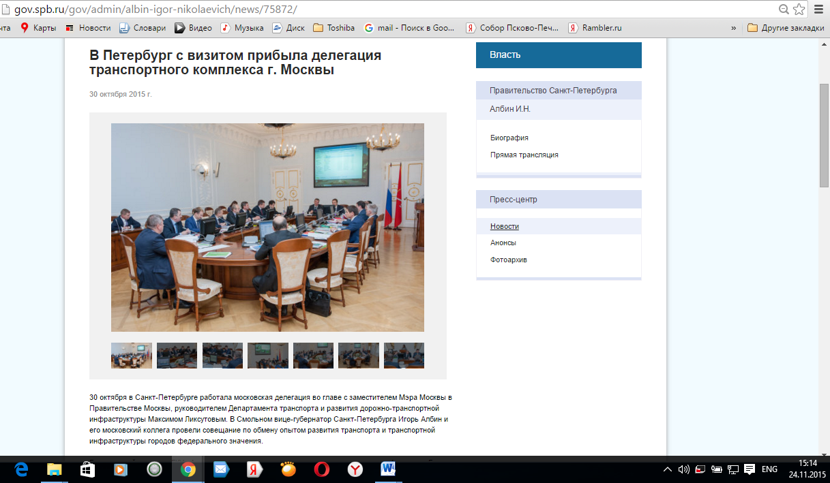Expand hidden bookmarks chevron

click(x=734, y=28)
